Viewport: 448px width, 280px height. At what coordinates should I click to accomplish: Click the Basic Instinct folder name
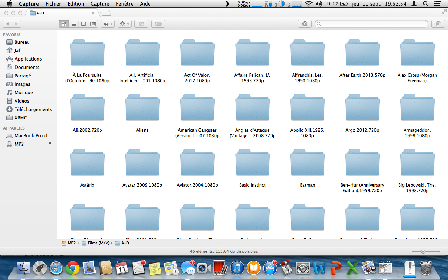pos(252,185)
